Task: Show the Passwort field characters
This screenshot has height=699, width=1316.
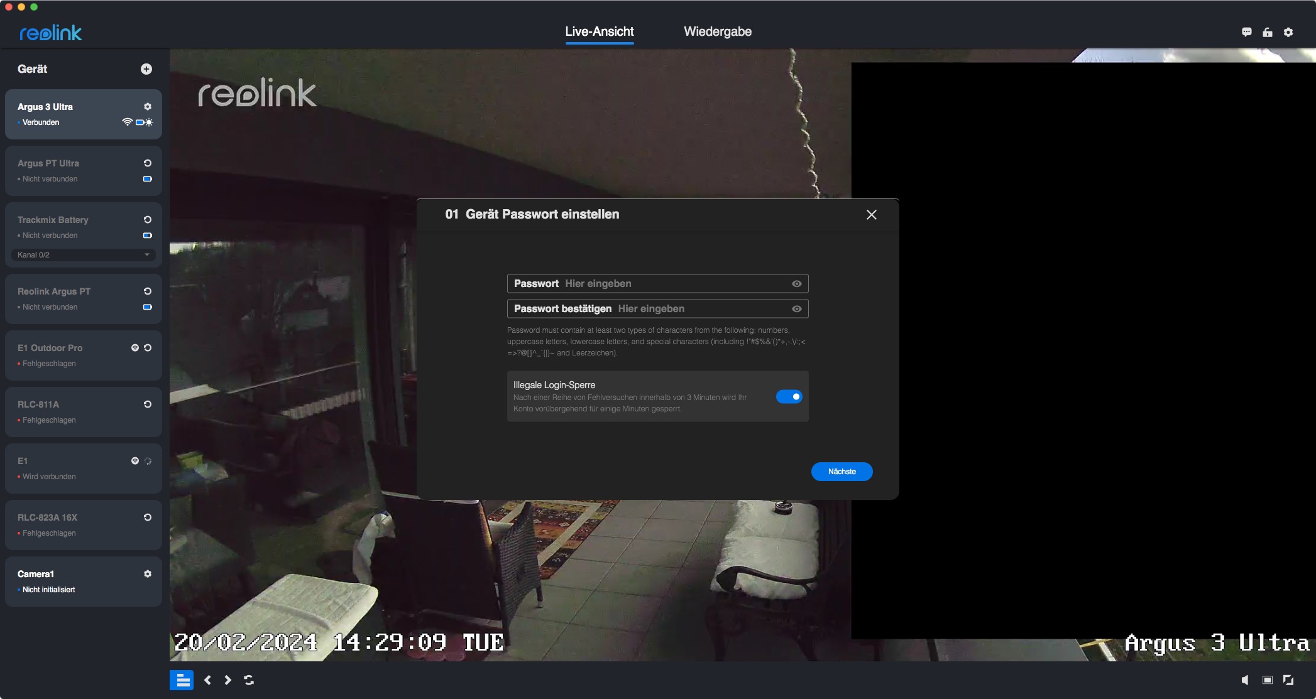Action: point(796,284)
